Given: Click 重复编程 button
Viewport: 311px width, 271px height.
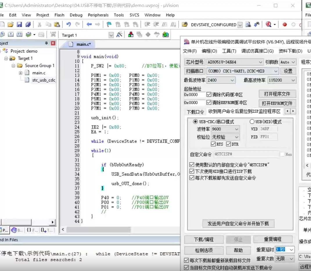Looking at the screenshot, I should point(273,239).
